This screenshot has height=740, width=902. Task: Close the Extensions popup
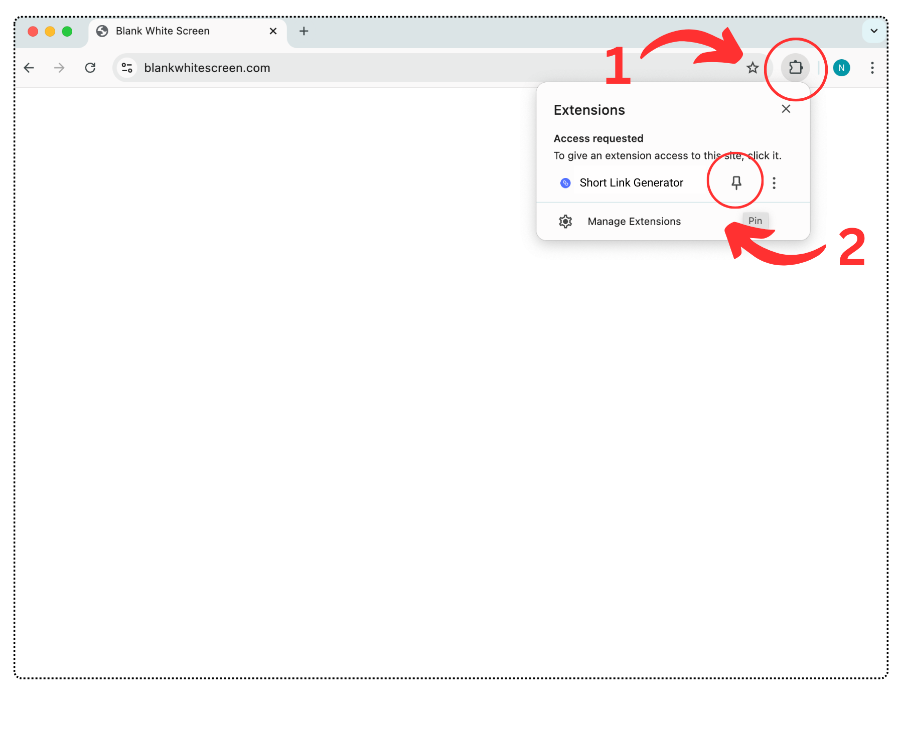tap(786, 109)
